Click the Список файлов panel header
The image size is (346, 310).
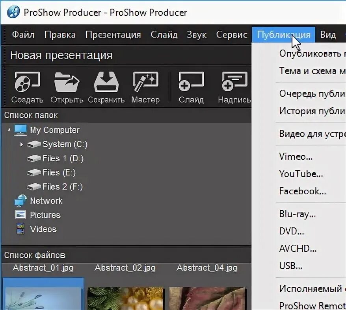[x=35, y=255]
